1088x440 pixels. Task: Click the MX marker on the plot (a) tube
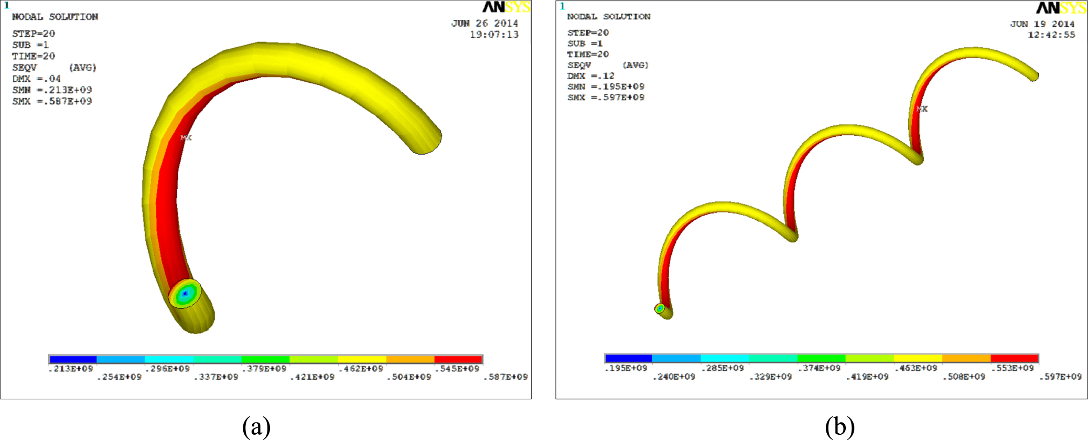click(x=186, y=137)
